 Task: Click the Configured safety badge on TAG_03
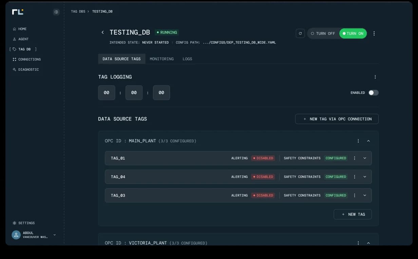point(336,195)
